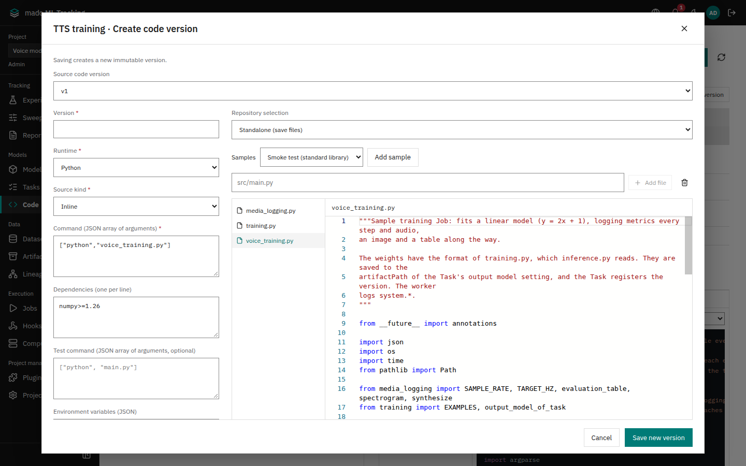Open Lineage via its hierarchy icon in sidebar
The image size is (746, 466).
pos(13,274)
